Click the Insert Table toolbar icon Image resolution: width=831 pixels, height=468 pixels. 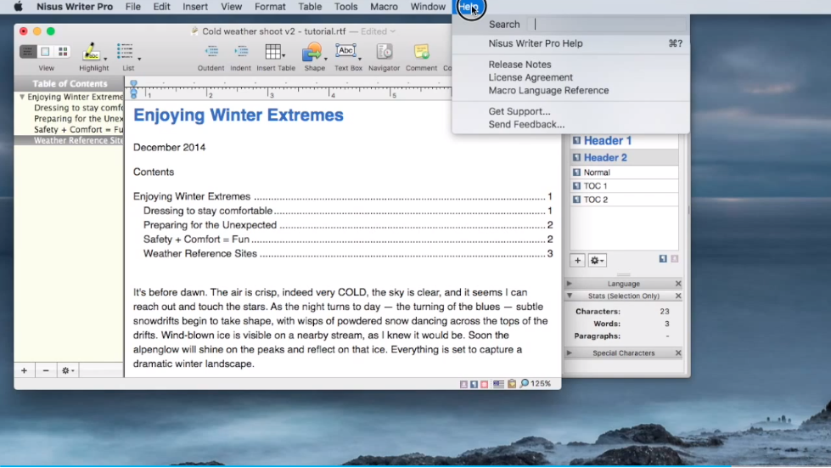272,53
